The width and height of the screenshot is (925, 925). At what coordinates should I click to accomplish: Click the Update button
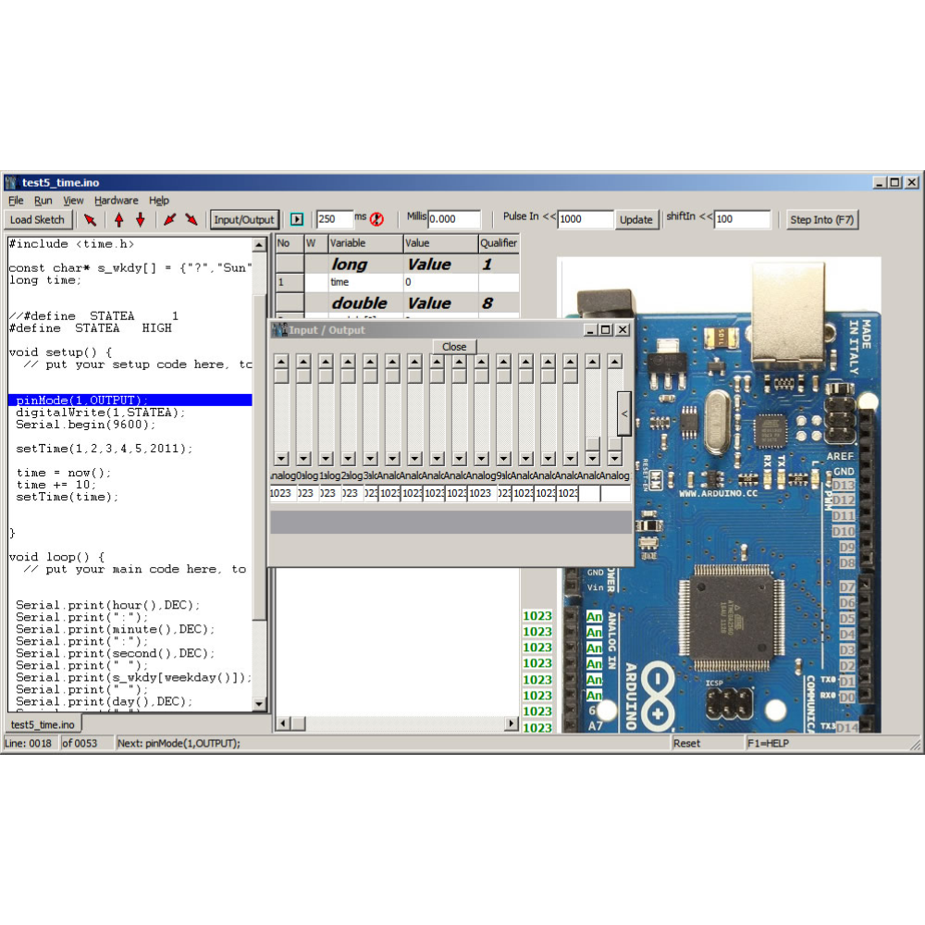point(636,220)
